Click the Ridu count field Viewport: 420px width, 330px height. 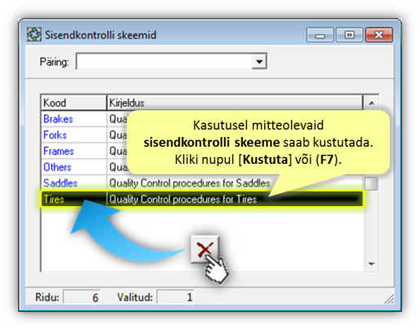[82, 297]
